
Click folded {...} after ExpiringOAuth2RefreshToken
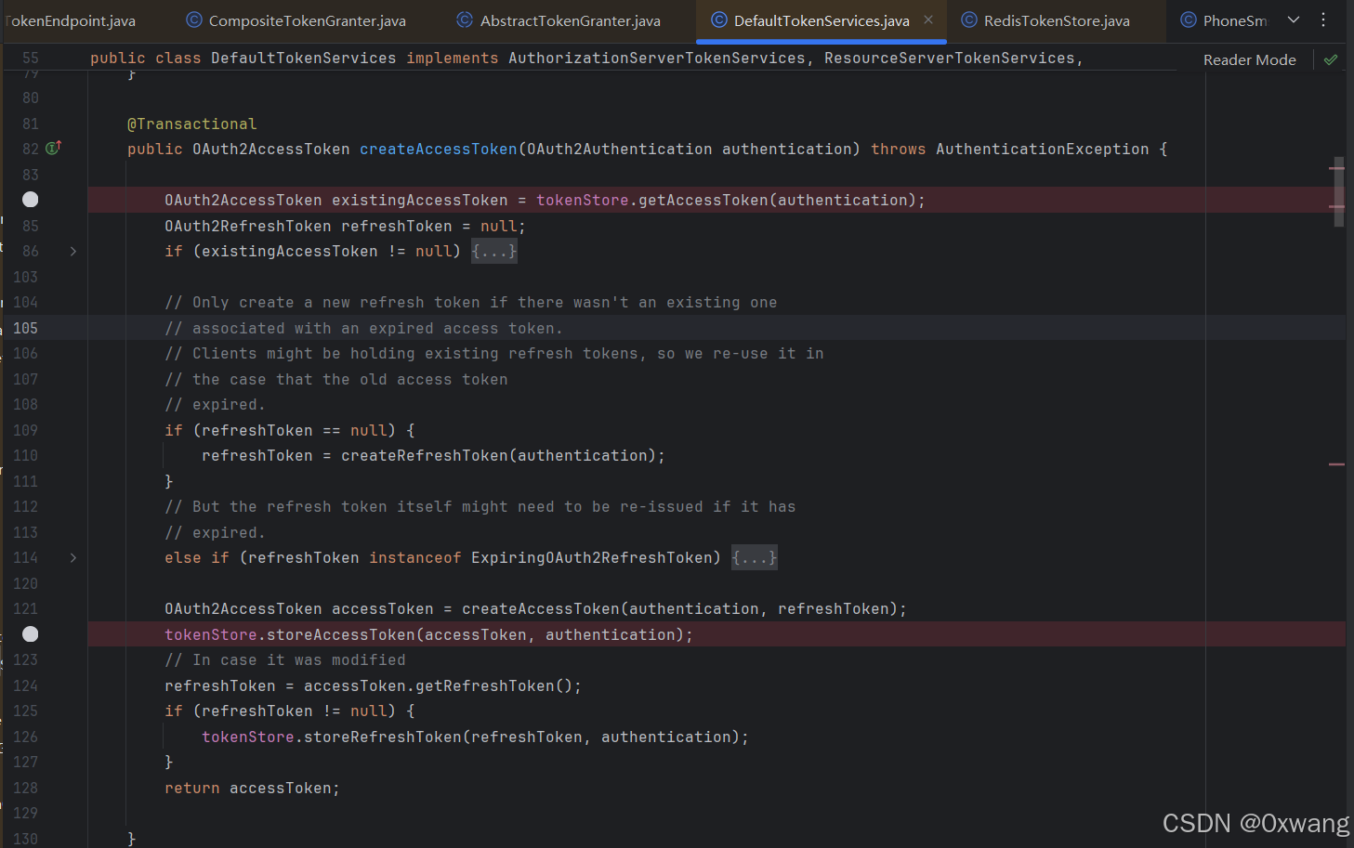tap(755, 558)
